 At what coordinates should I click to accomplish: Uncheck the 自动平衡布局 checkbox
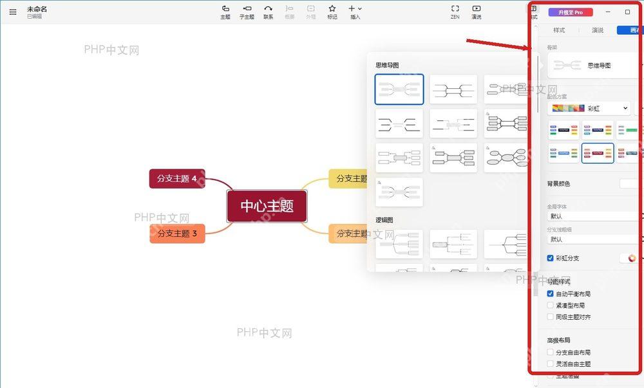[x=551, y=293]
